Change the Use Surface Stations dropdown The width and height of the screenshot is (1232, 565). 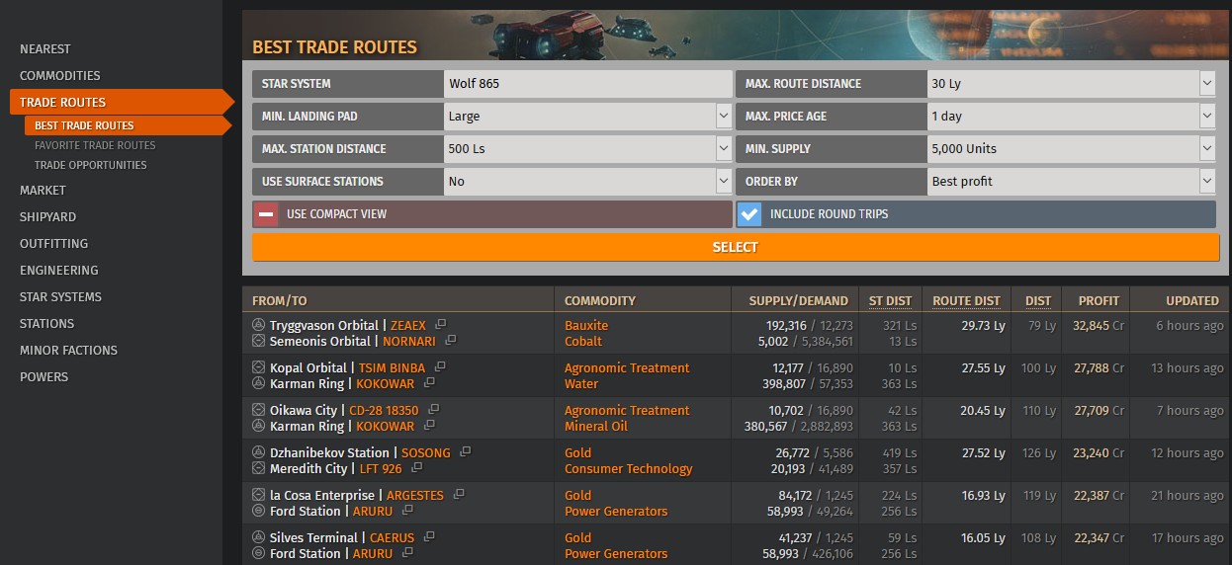[x=587, y=182]
